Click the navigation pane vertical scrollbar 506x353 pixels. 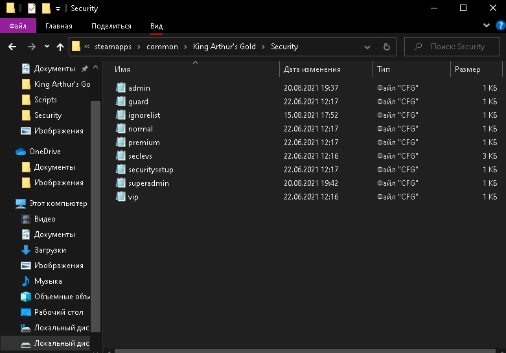tap(95, 216)
